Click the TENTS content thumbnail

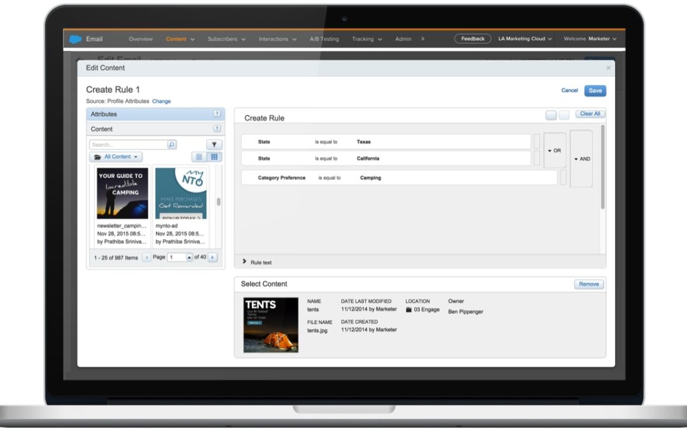click(x=271, y=325)
